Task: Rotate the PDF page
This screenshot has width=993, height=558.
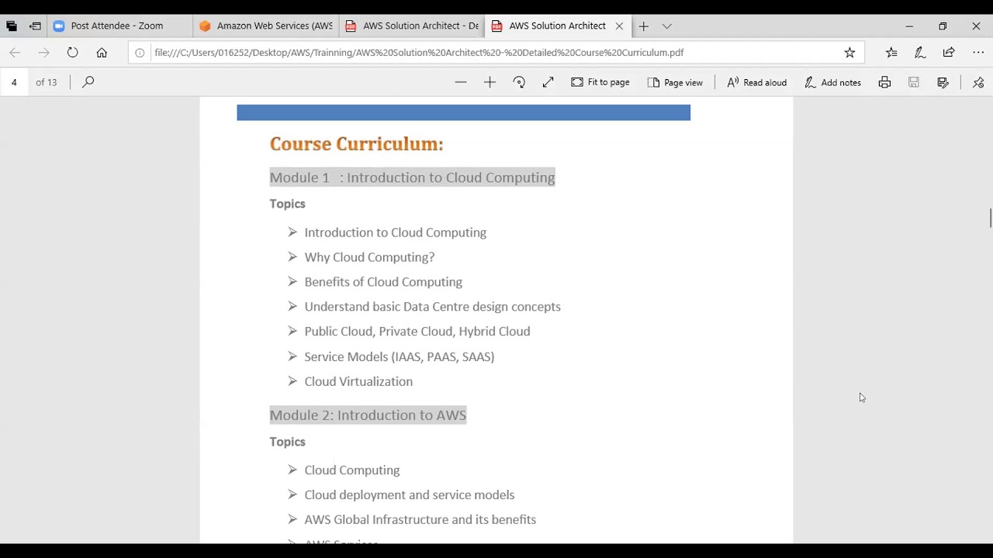Action: 519,82
